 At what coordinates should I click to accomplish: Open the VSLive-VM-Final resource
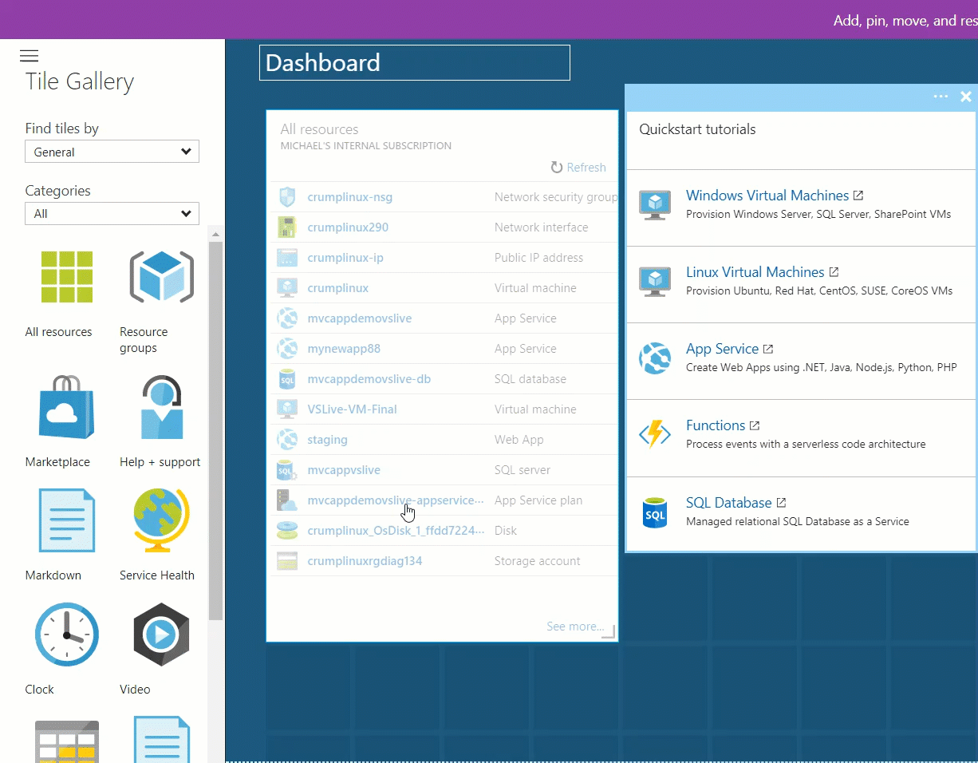(x=352, y=409)
